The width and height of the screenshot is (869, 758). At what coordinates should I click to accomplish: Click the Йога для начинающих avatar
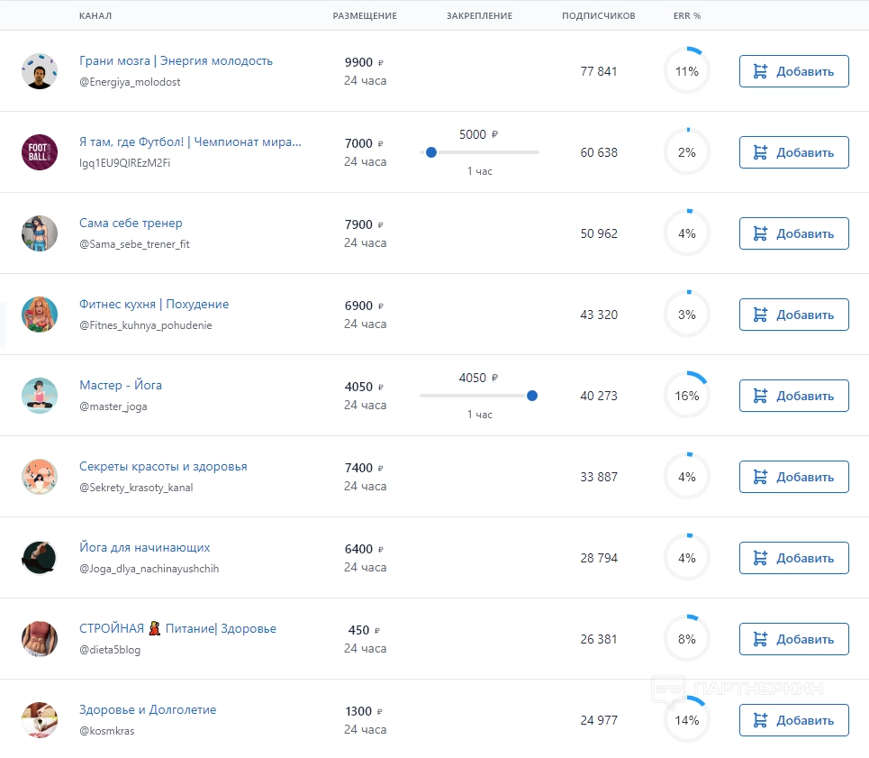[x=40, y=558]
